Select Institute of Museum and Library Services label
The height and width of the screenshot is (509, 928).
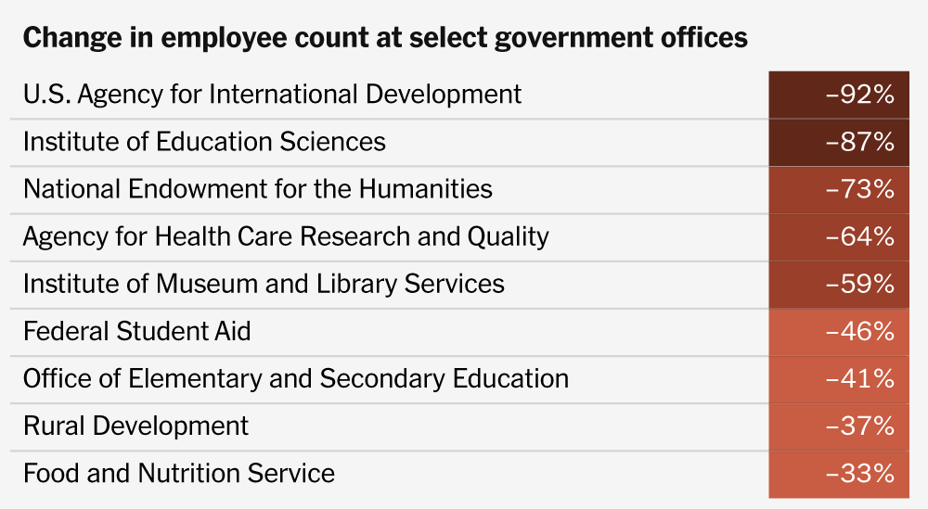coord(264,284)
